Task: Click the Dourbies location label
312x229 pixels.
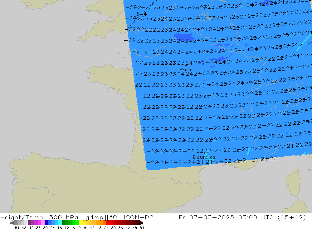Action: [204, 157]
